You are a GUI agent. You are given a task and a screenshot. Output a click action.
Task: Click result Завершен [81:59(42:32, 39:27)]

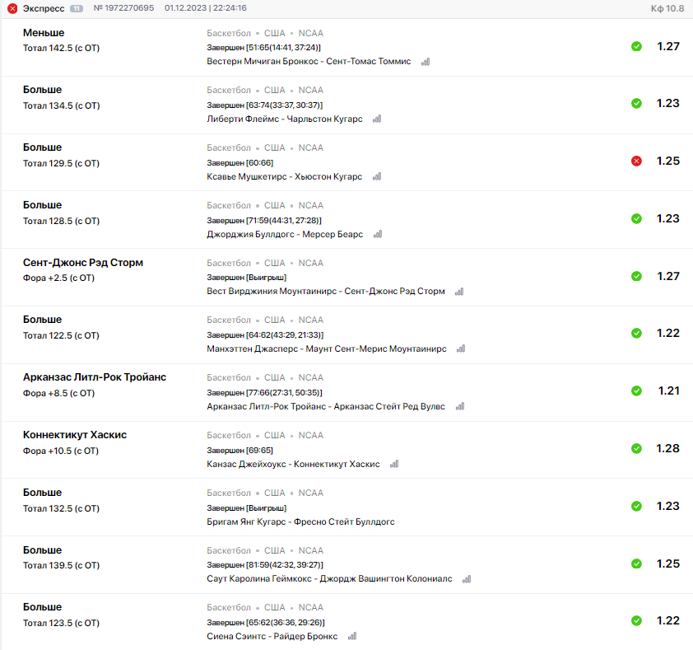tap(265, 564)
